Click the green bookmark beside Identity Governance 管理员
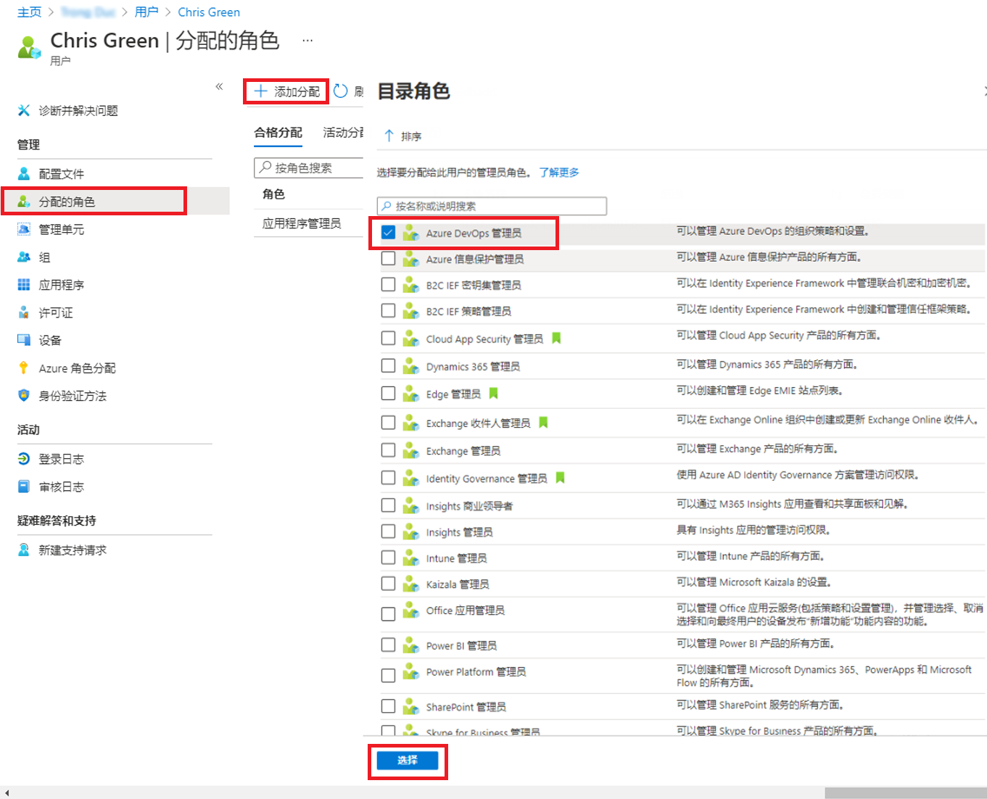 (x=560, y=478)
